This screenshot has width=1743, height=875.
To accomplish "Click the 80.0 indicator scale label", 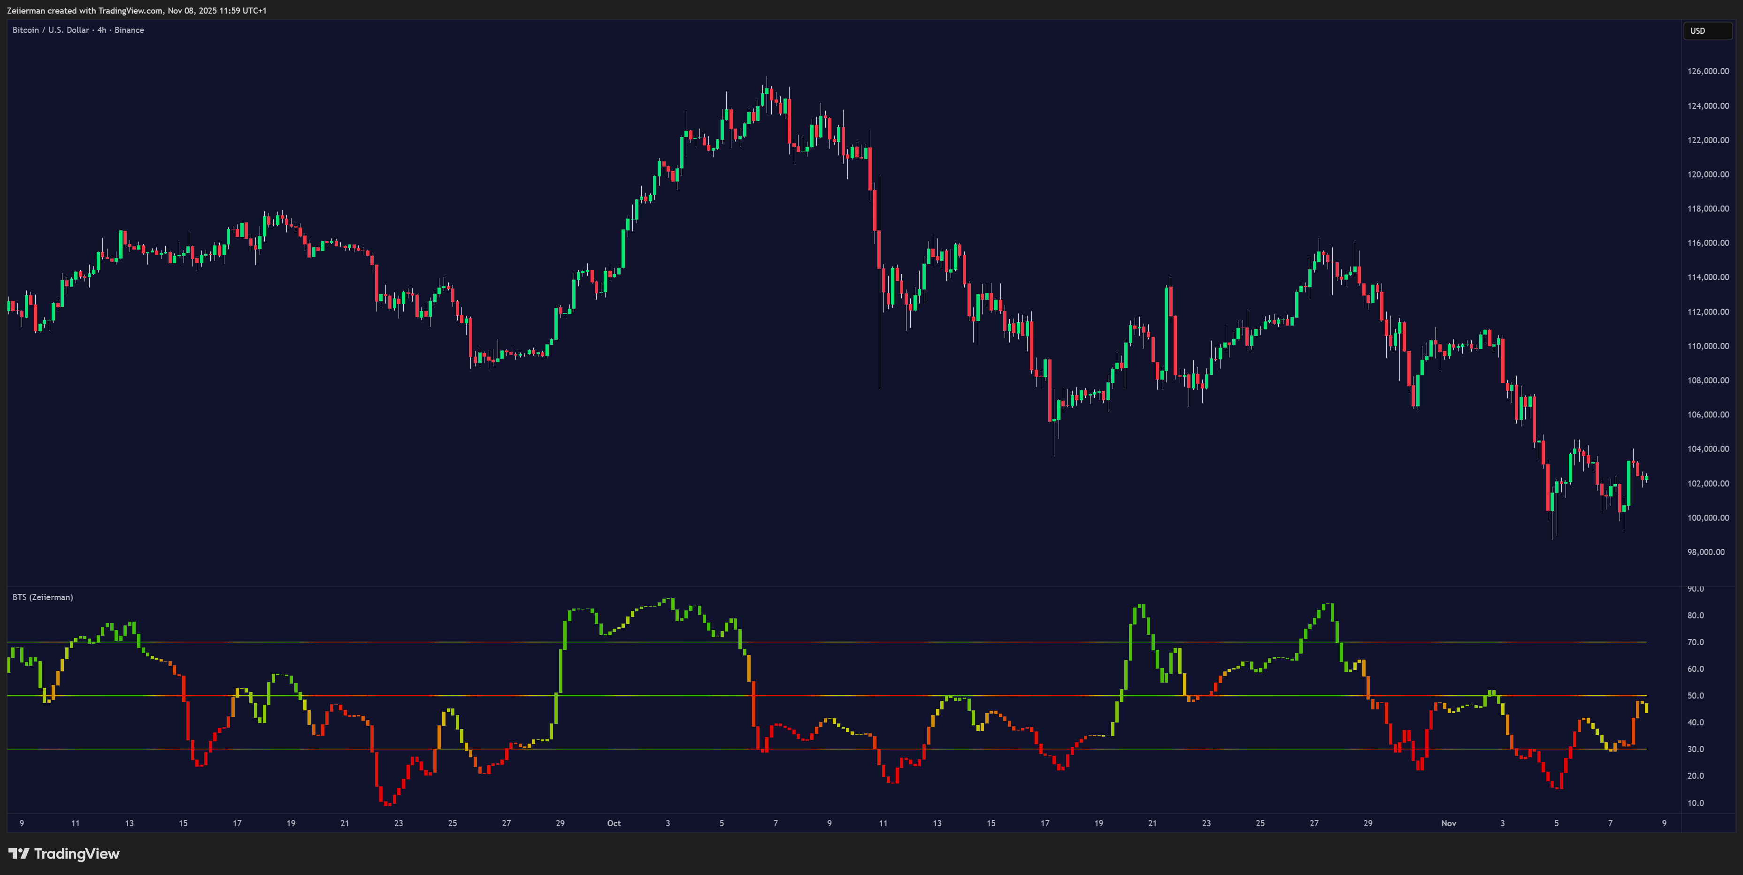I will 1696,616.
